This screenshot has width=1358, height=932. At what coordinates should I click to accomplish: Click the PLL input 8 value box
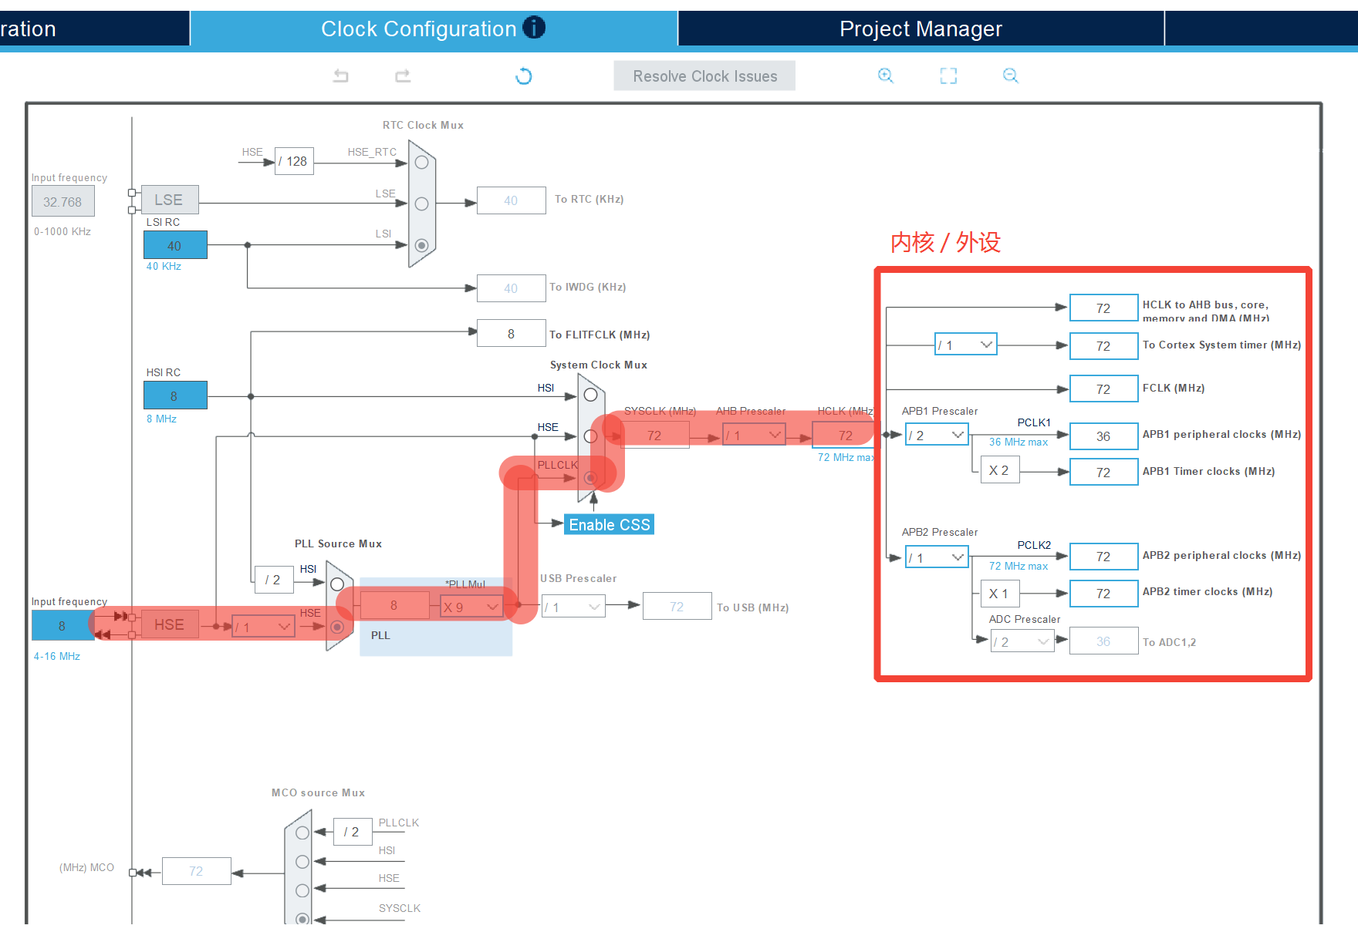[x=394, y=606]
